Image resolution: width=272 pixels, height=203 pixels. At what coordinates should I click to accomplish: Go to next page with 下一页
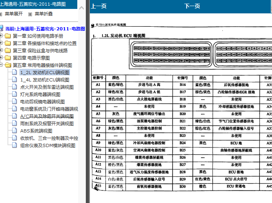pyautogui.click(x=192, y=6)
